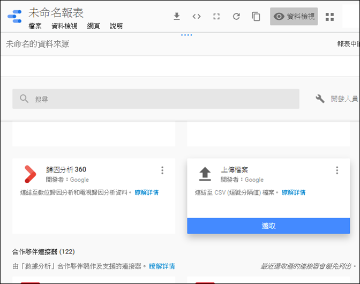Viewport: 360px width, 284px height.
Task: Click the 未命名的資料來源 name field
Action: pyautogui.click(x=37, y=44)
